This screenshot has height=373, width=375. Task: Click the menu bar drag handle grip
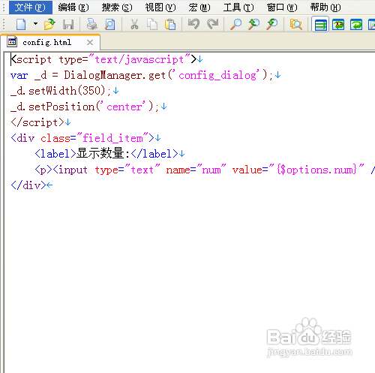pos(4,8)
